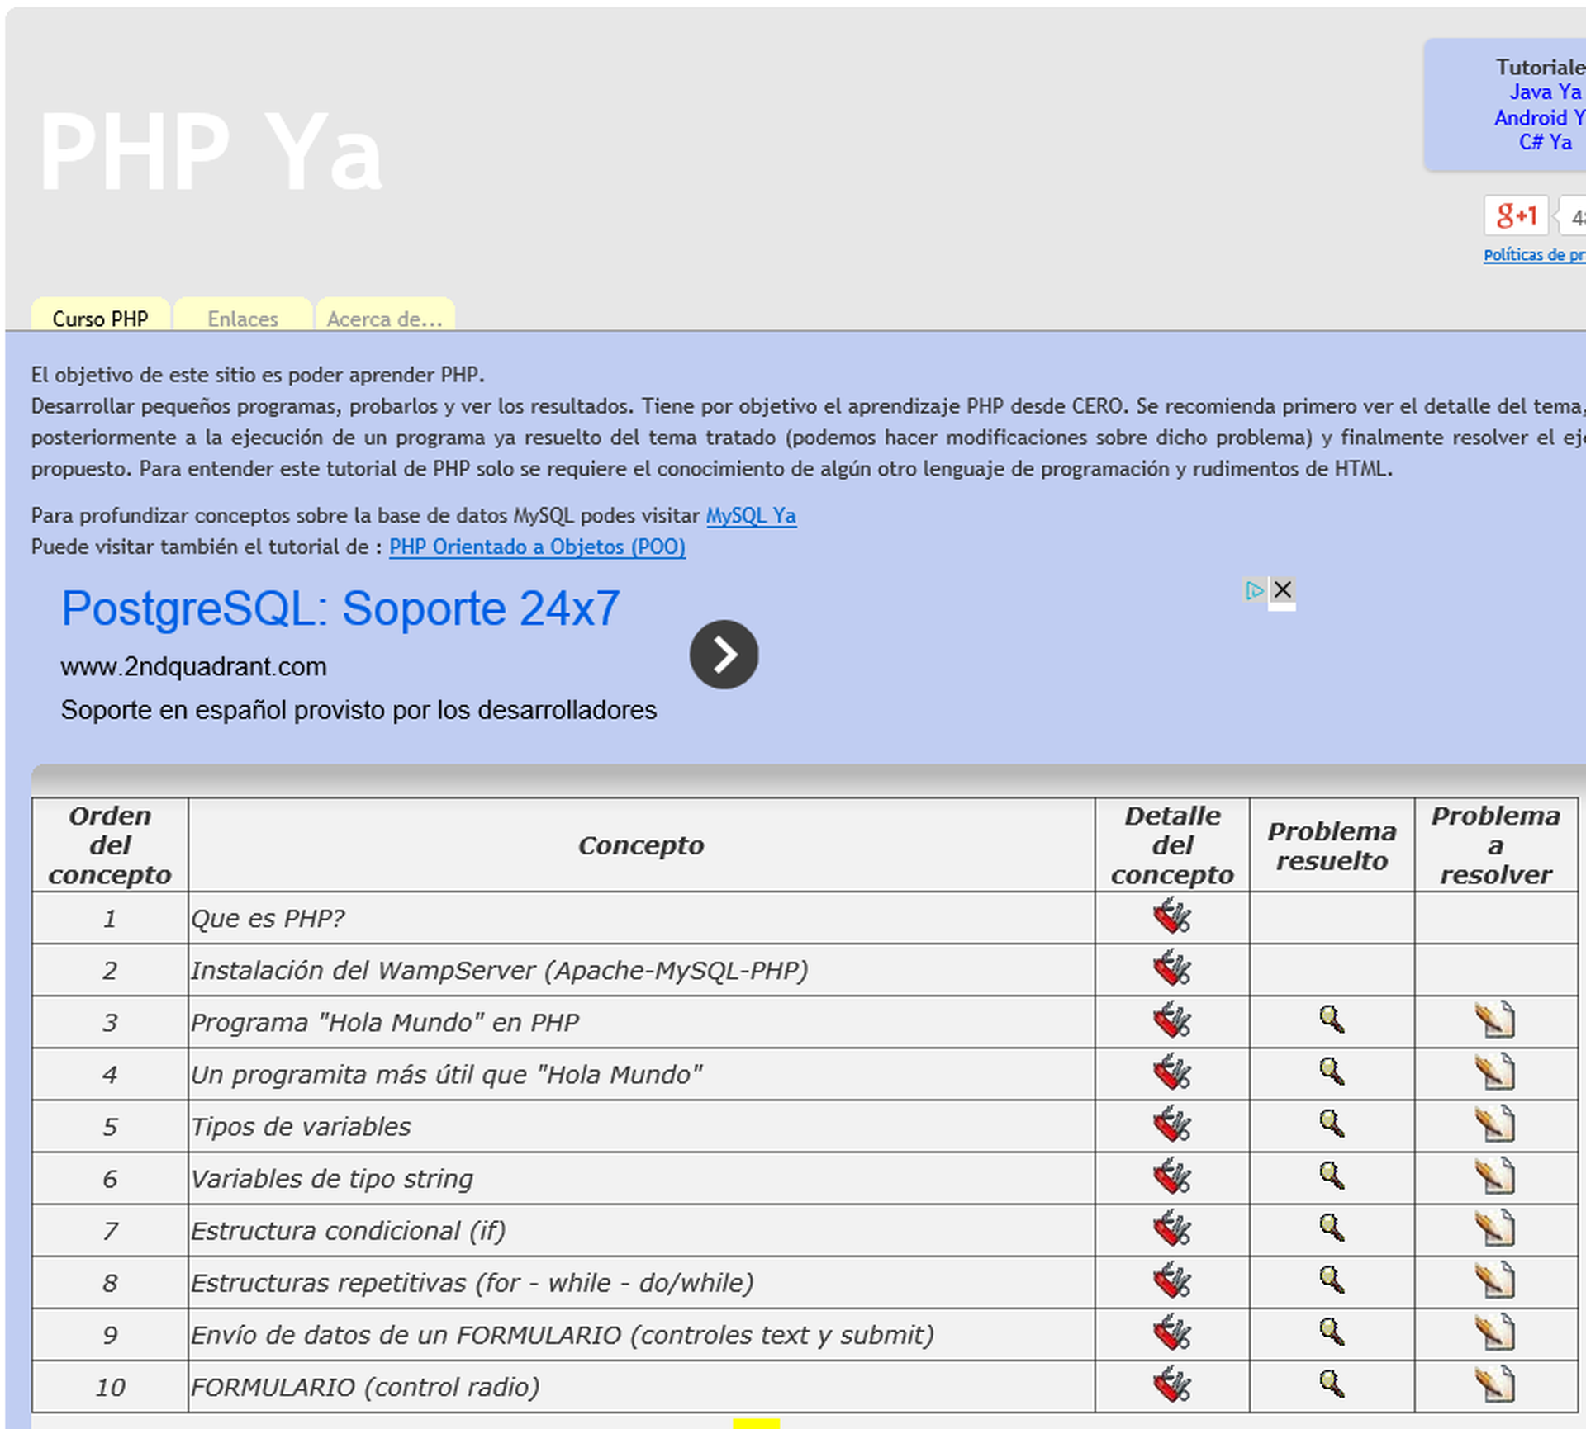
Task: Click magnifier icon for repetitive structures row
Action: click(x=1331, y=1280)
